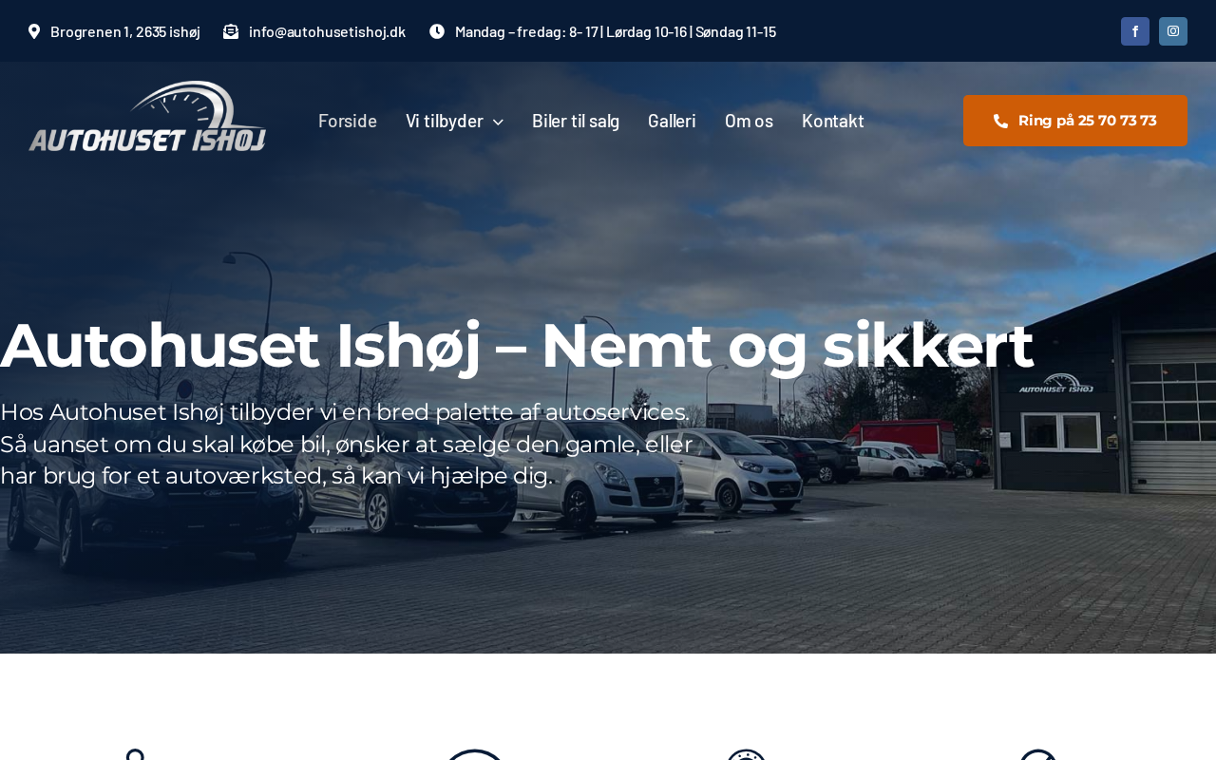This screenshot has height=760, width=1216.
Task: Click the location pin icon by address
Action: click(34, 31)
